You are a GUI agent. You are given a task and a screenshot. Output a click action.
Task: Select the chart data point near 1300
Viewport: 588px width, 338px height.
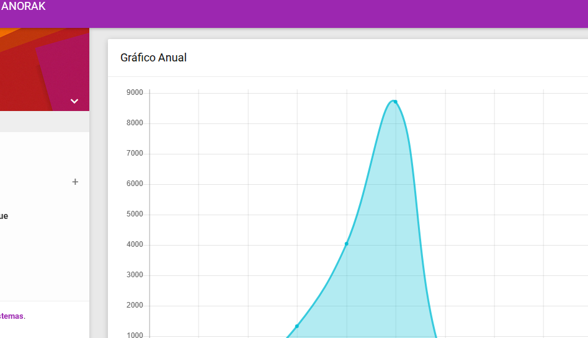click(x=297, y=326)
